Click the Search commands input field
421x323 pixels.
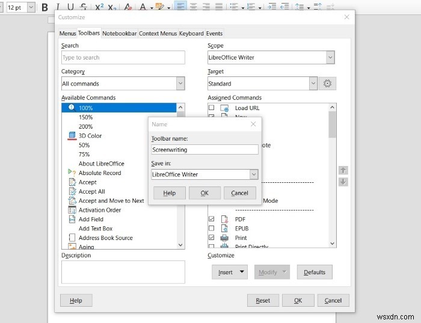pyautogui.click(x=123, y=58)
